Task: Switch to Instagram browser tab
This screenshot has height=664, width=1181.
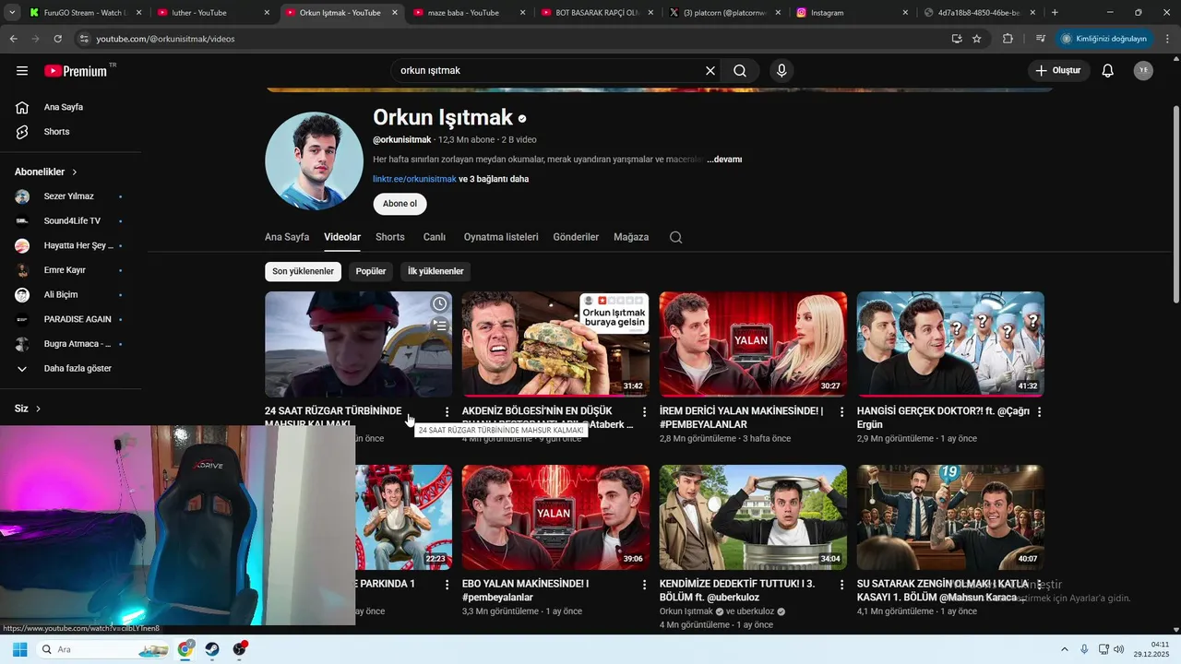Action: coord(851,13)
